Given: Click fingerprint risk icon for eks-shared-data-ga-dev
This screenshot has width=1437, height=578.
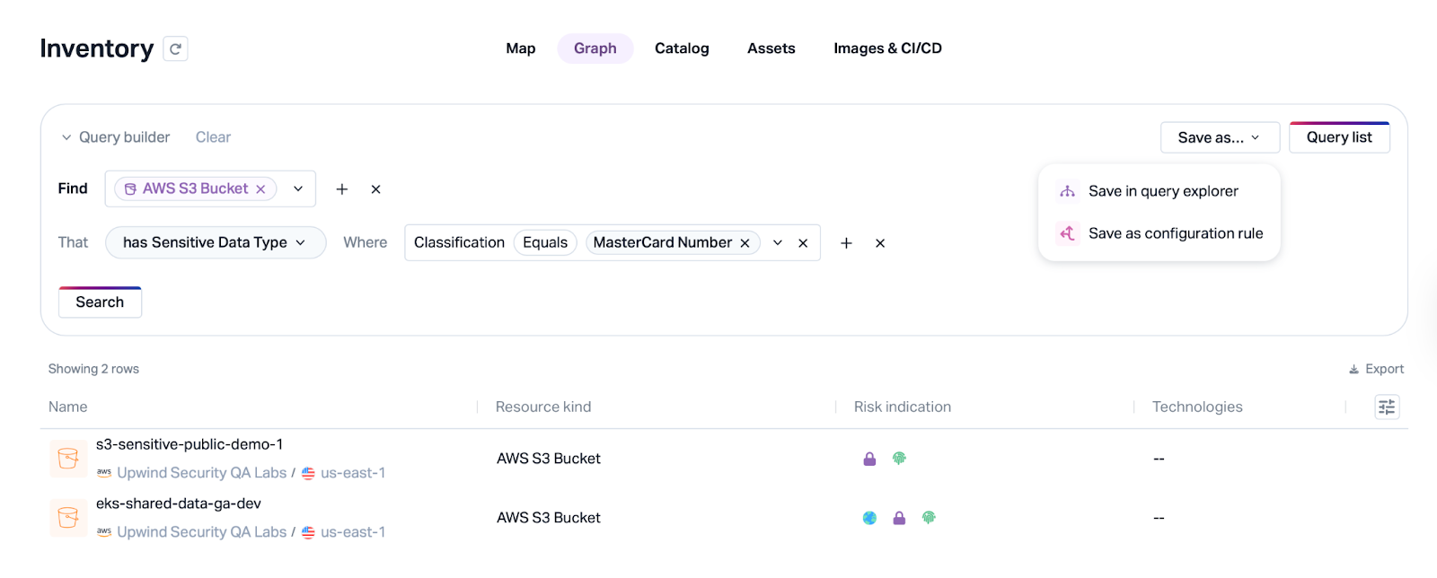Looking at the screenshot, I should coord(929,518).
